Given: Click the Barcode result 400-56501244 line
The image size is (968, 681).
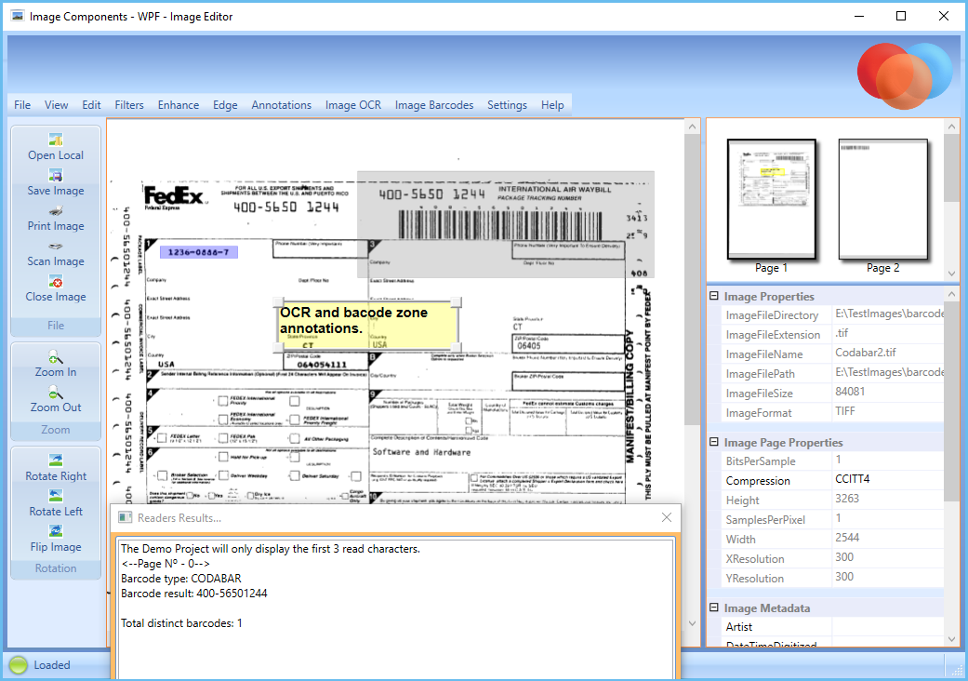Looking at the screenshot, I should tap(193, 594).
